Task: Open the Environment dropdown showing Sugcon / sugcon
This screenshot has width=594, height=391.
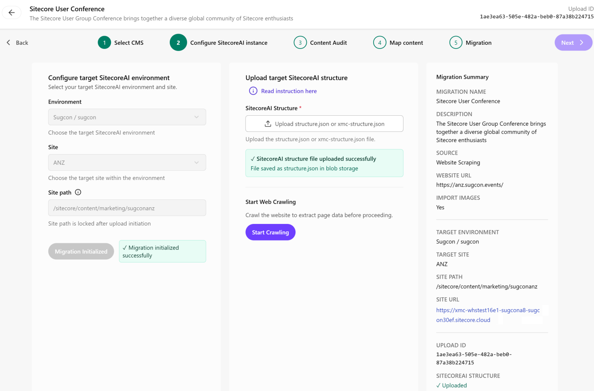Action: pyautogui.click(x=127, y=117)
